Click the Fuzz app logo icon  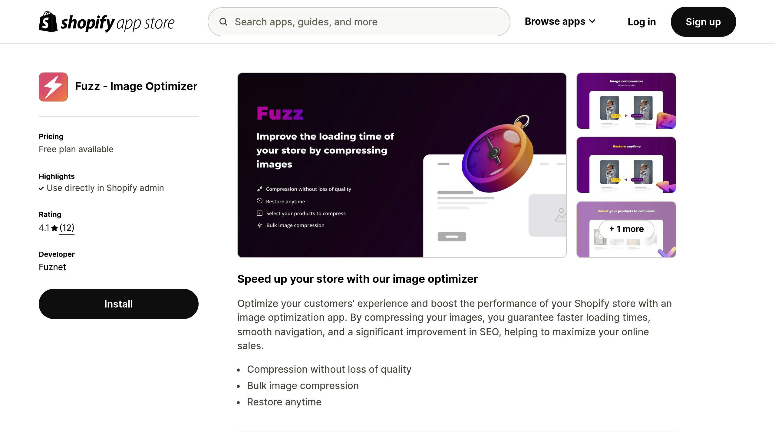[53, 87]
